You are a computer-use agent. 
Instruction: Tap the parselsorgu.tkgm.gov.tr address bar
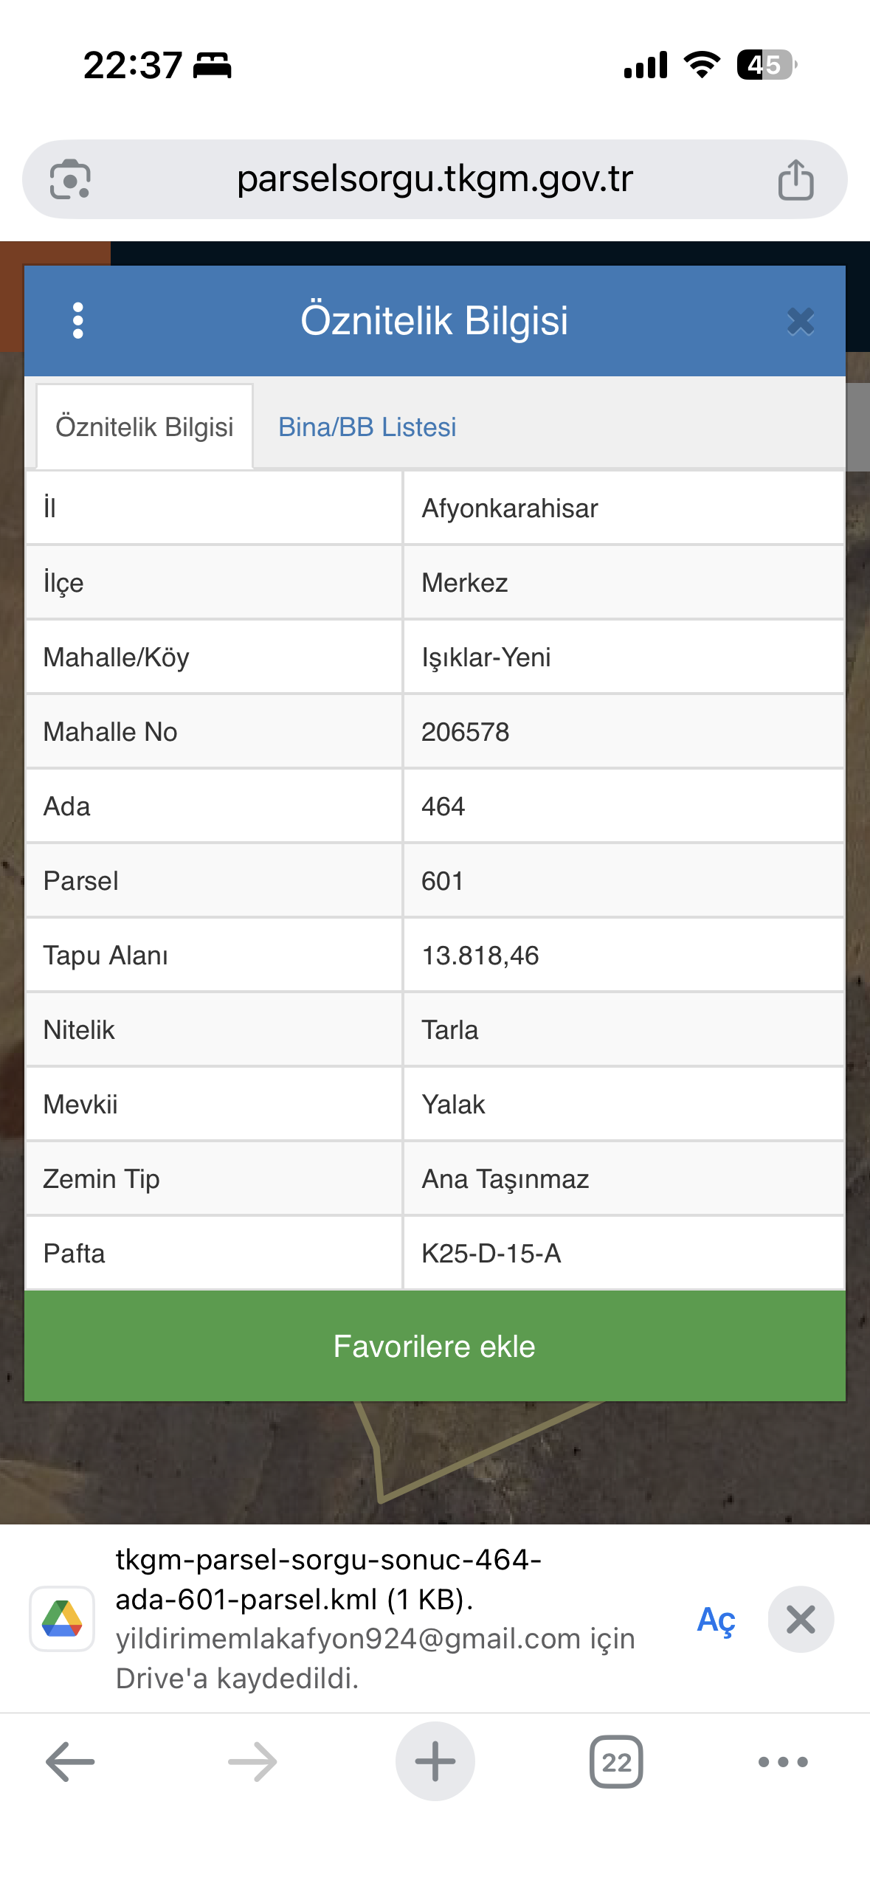pos(435,179)
